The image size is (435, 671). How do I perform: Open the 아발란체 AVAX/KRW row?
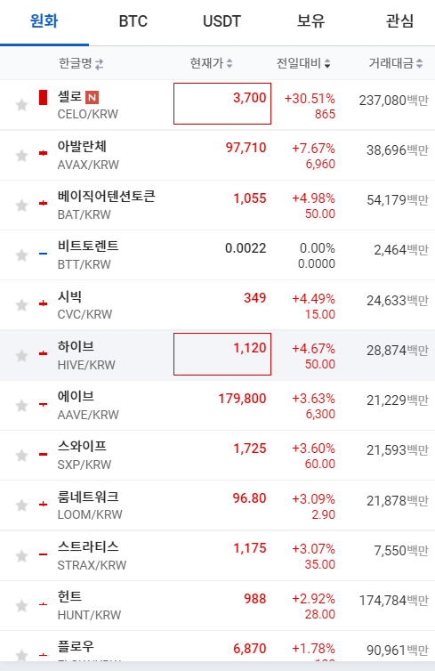click(217, 156)
